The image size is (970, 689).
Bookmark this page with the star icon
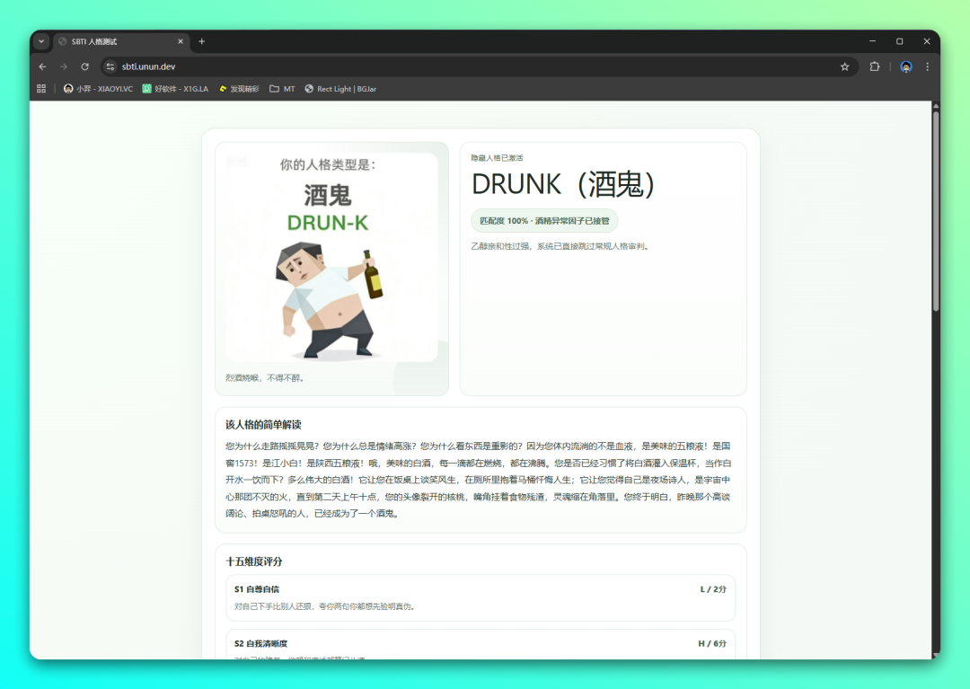(845, 66)
